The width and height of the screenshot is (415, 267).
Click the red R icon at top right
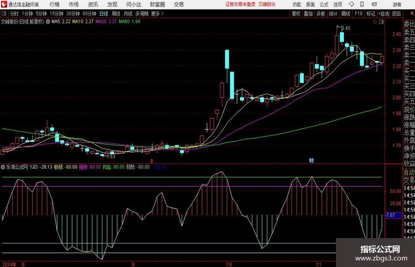point(412,14)
